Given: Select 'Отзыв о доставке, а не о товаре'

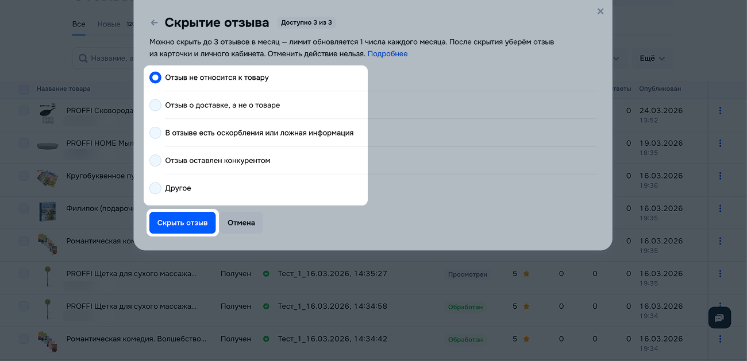Looking at the screenshot, I should pos(155,105).
